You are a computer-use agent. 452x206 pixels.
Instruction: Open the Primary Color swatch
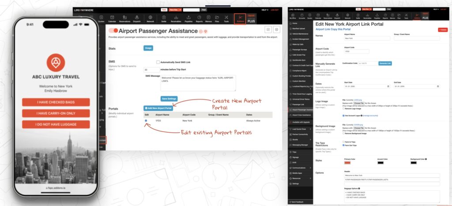click(x=348, y=163)
